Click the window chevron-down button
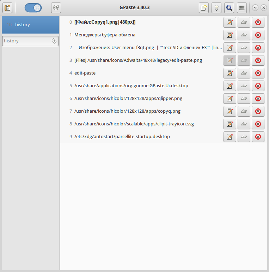Viewport: 269px width, 272px height. pos(255,8)
